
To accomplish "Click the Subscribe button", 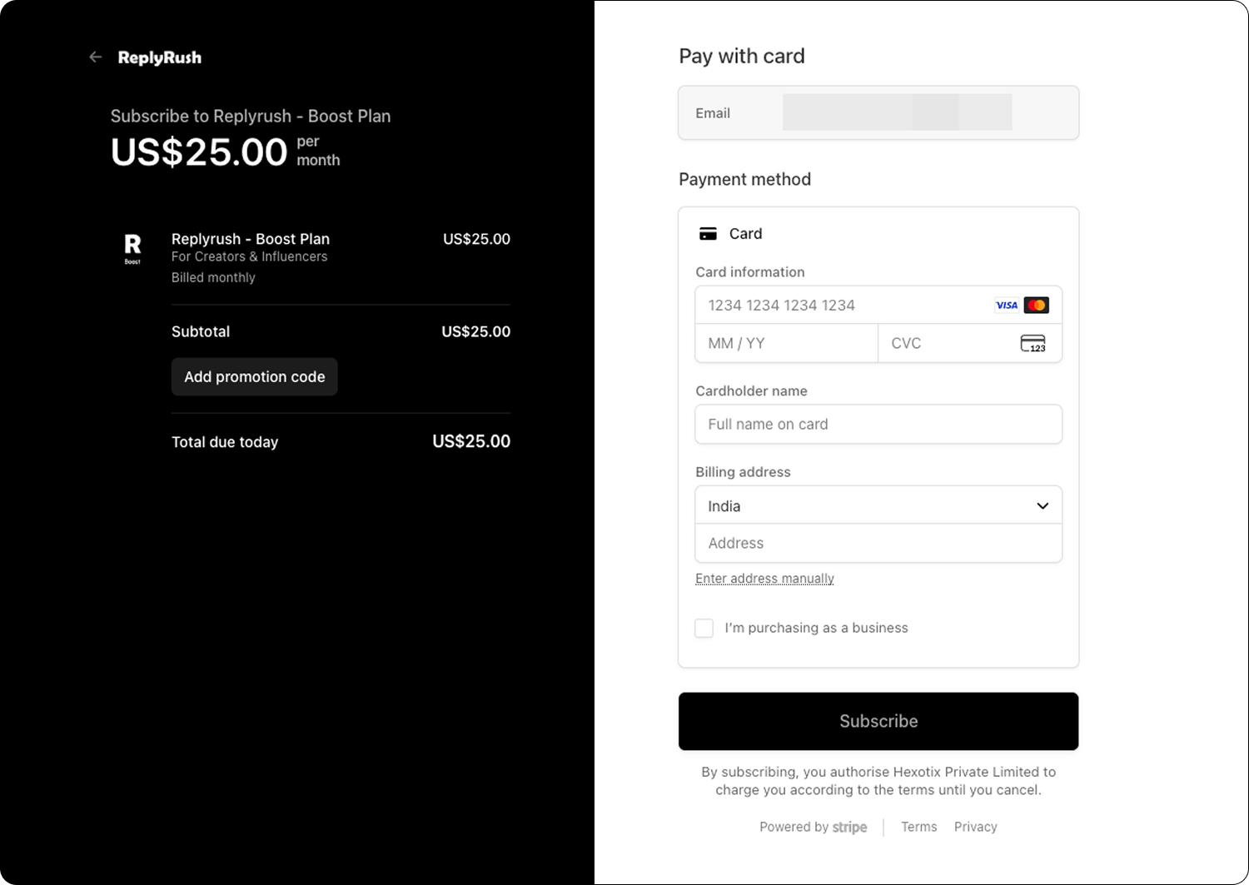I will pos(878,721).
